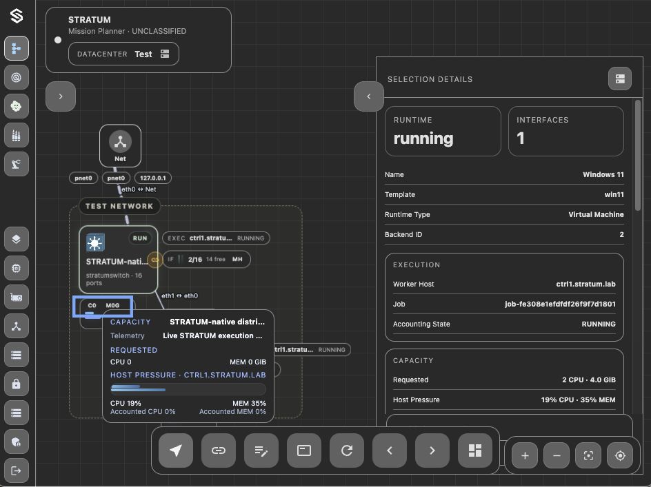The image size is (651, 487).
Task: Click the Backend ID value 2
Action: tap(621, 234)
